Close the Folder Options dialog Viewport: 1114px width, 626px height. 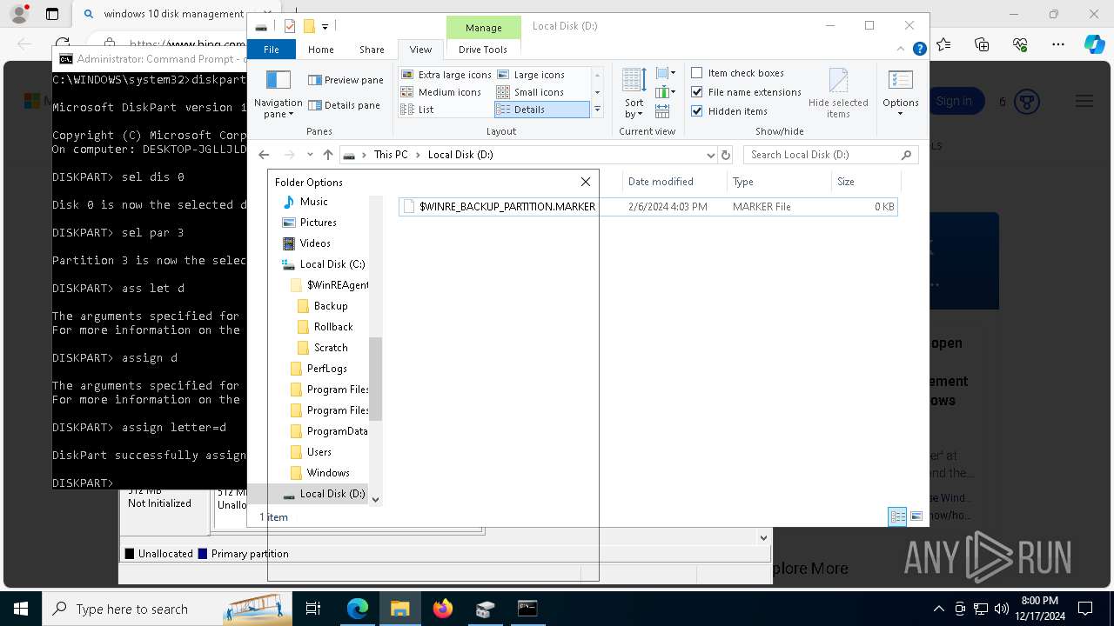pos(586,182)
